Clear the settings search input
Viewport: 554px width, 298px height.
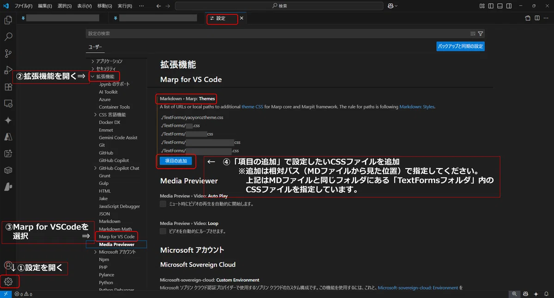pos(473,34)
